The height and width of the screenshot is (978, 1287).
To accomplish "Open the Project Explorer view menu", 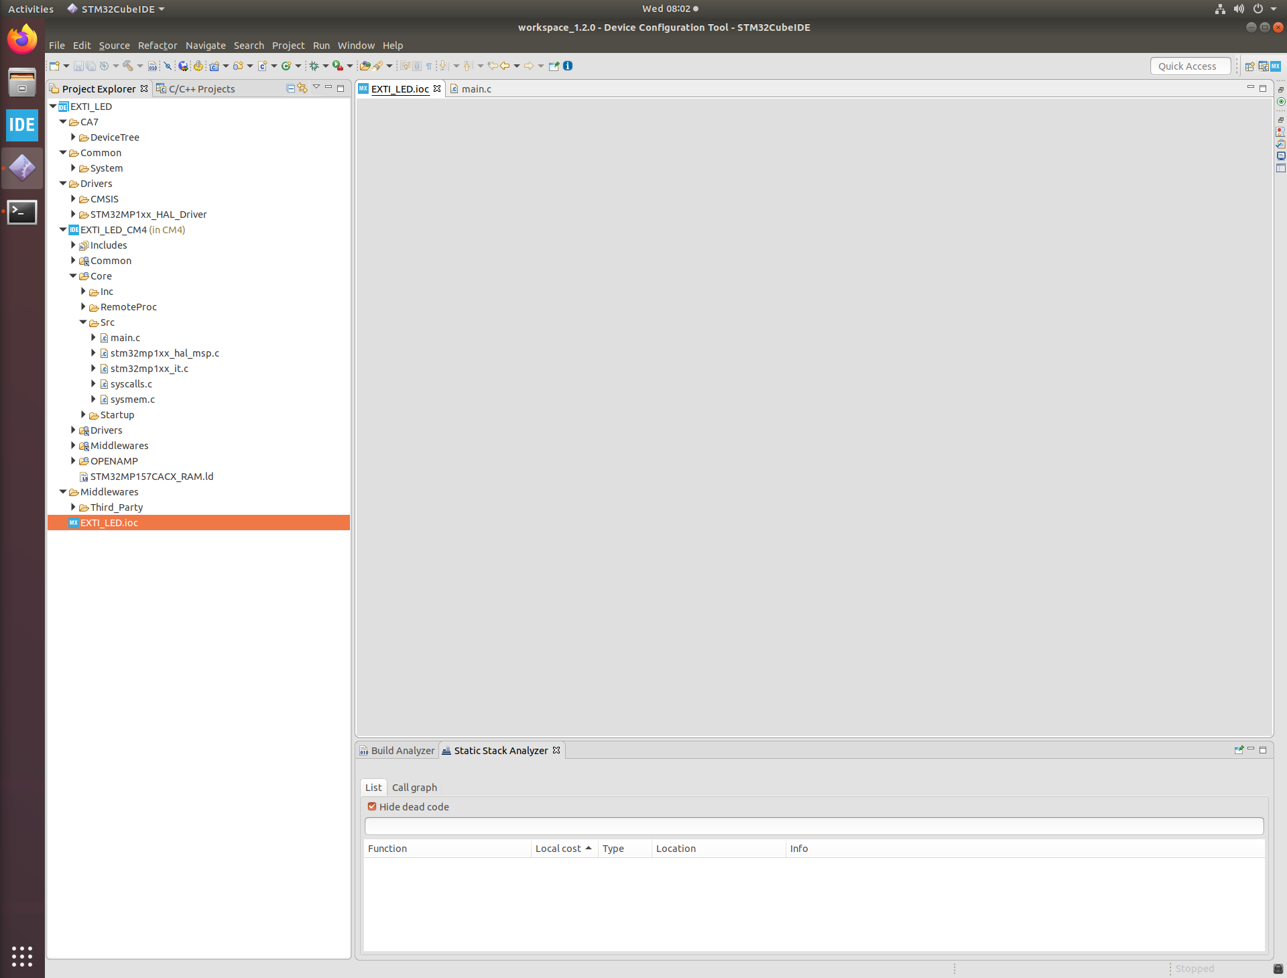I will (316, 88).
